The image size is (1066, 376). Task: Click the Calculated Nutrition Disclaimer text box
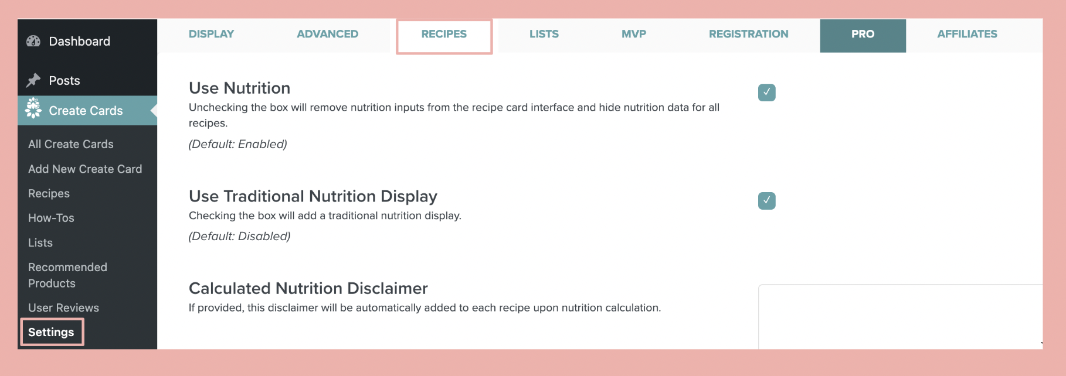tap(899, 316)
